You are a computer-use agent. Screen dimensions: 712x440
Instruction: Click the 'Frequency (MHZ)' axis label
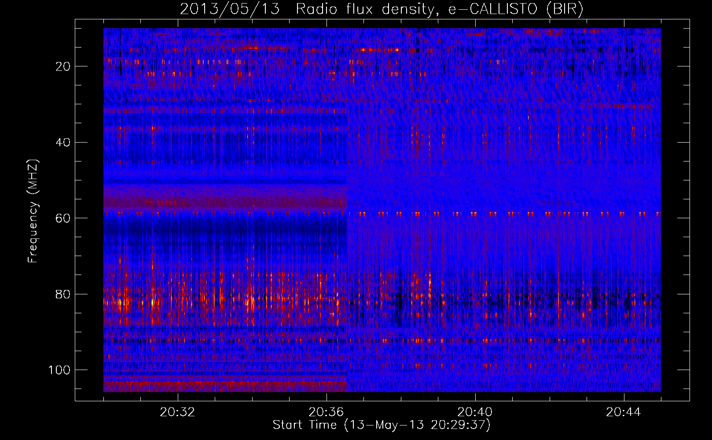point(33,211)
